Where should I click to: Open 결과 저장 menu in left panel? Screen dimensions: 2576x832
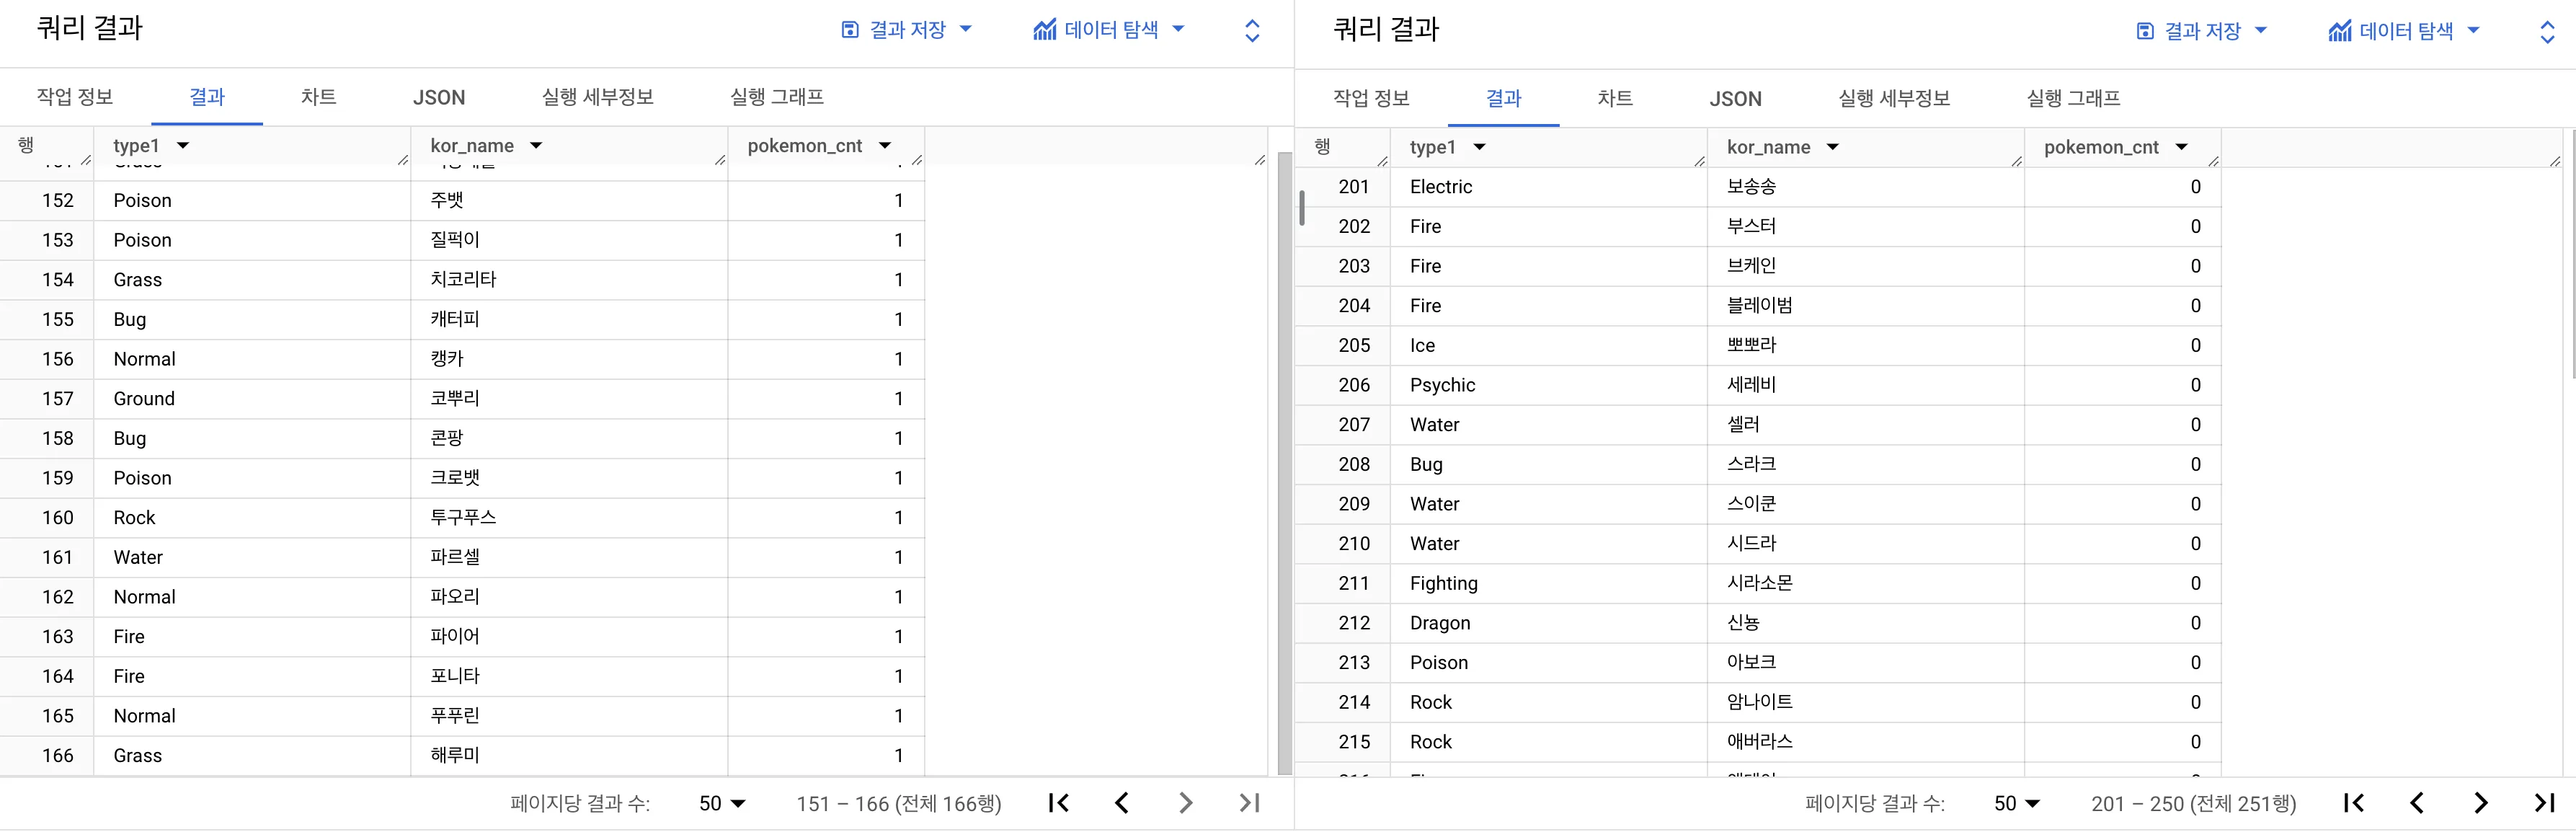[x=907, y=30]
